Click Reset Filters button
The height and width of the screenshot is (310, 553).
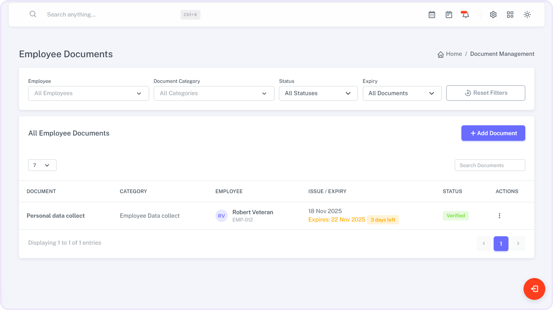tap(486, 93)
